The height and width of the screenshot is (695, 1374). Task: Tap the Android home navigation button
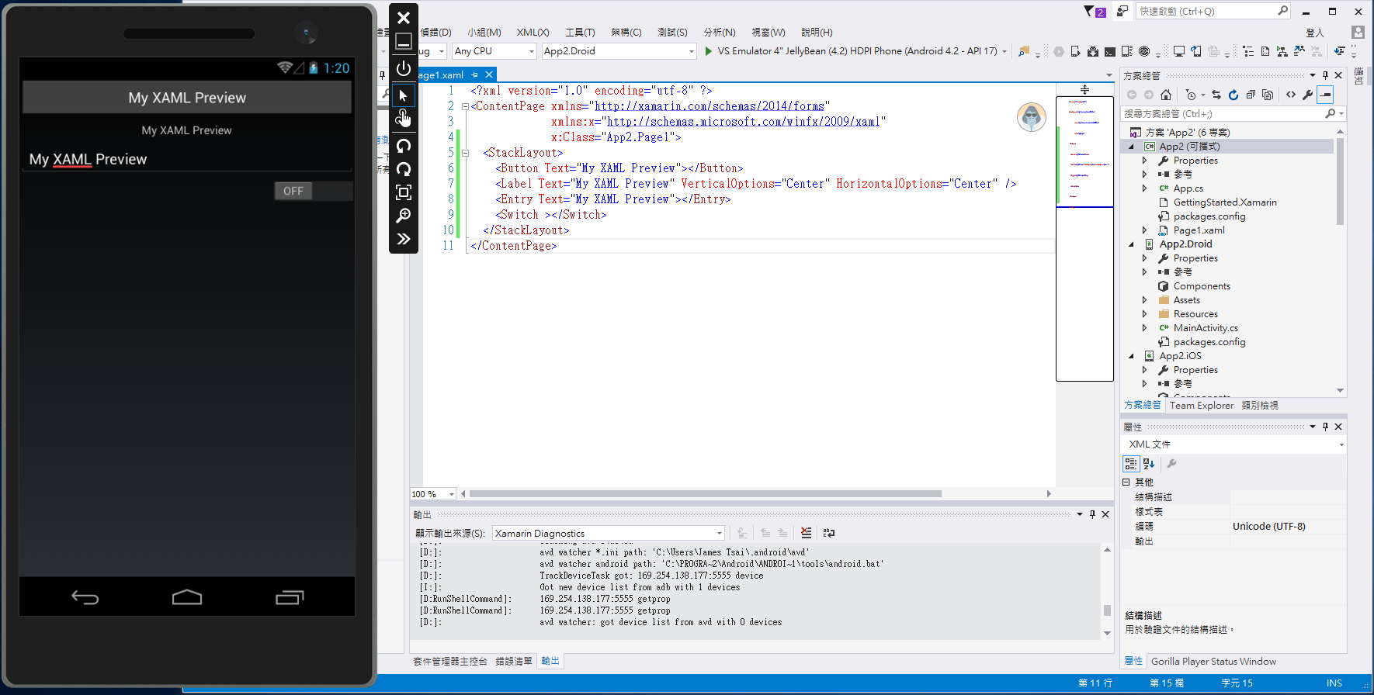pos(187,597)
